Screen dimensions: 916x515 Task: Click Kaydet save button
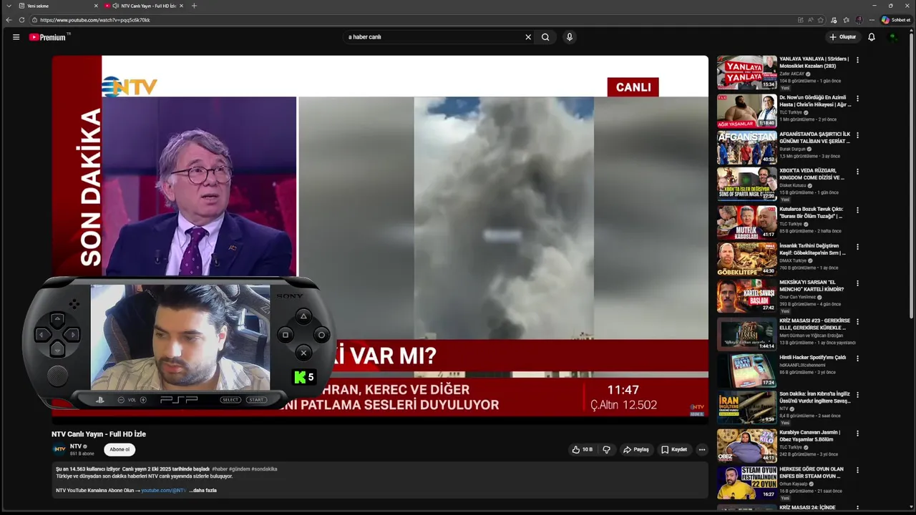click(674, 449)
